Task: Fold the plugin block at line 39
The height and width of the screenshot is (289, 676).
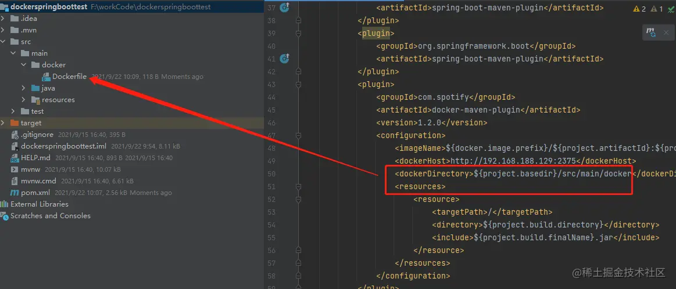Action: [x=298, y=33]
